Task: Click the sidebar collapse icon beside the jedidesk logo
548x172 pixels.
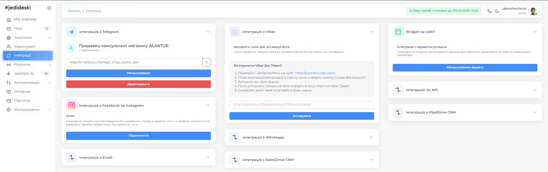Action: pos(49,8)
